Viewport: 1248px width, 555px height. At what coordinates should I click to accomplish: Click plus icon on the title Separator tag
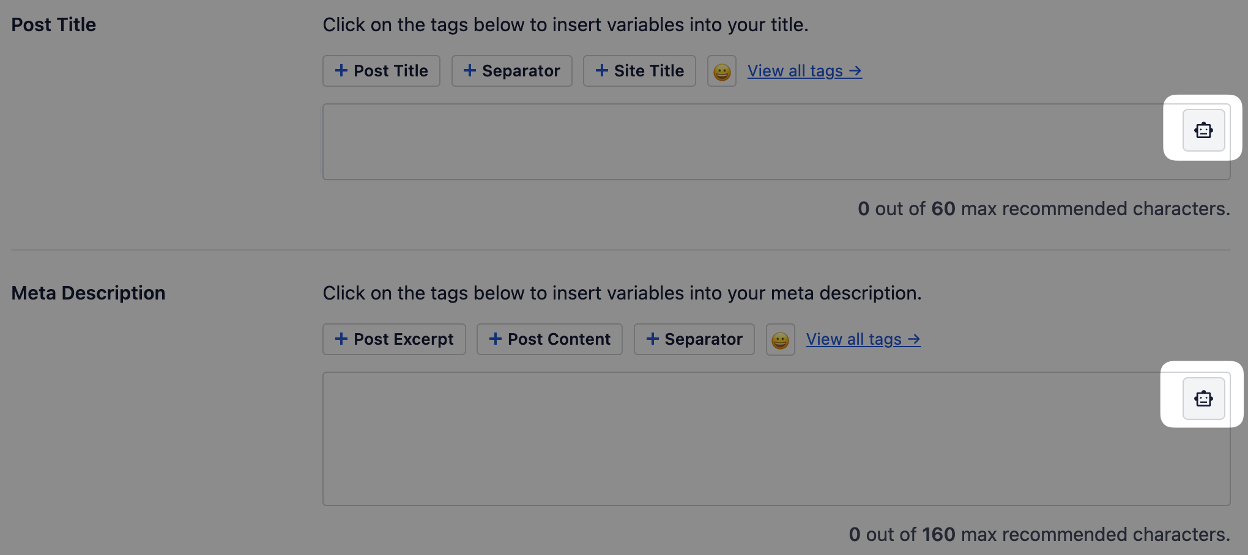tap(470, 71)
